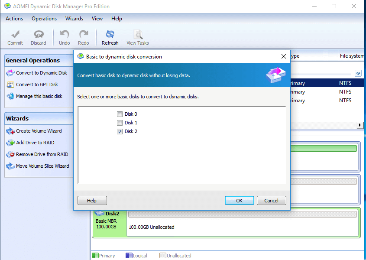The height and width of the screenshot is (260, 366).
Task: Click the Wizards panel header
Action: 39,118
